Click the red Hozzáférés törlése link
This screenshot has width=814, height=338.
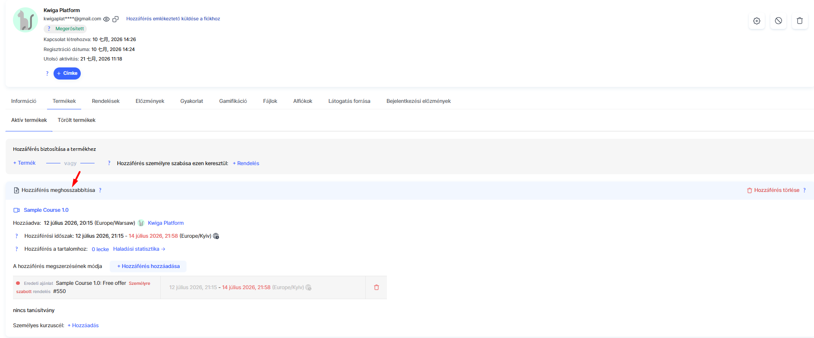773,190
